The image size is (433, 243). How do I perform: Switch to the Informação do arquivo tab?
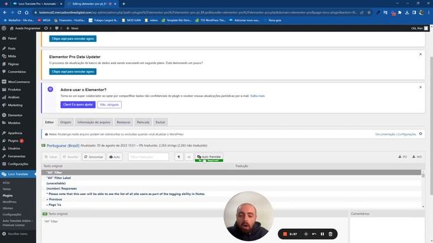click(x=94, y=122)
